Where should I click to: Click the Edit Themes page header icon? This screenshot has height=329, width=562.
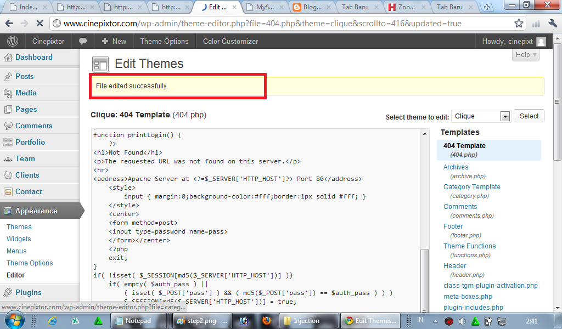(x=100, y=64)
